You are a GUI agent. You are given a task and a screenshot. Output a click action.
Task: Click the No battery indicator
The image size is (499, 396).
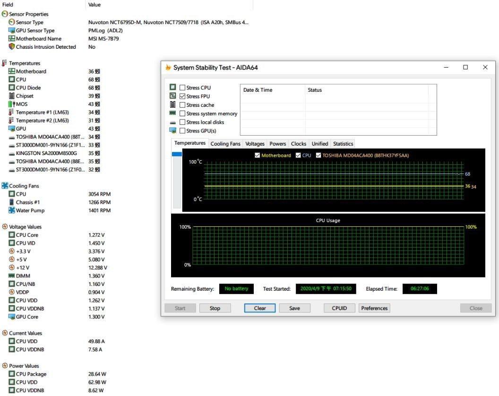coord(236,289)
